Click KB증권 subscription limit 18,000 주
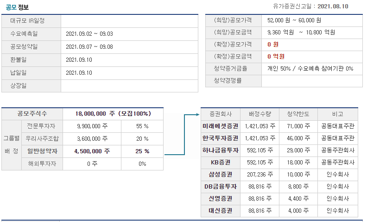 click(x=298, y=163)
